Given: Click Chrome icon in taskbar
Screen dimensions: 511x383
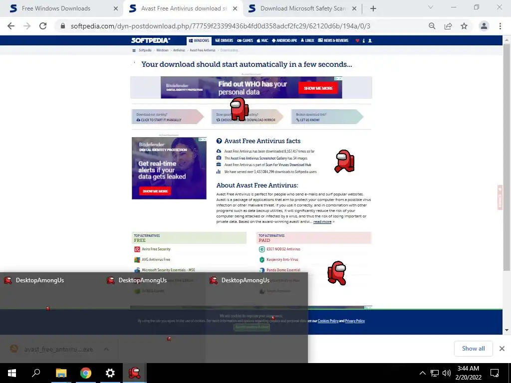Looking at the screenshot, I should 86,373.
